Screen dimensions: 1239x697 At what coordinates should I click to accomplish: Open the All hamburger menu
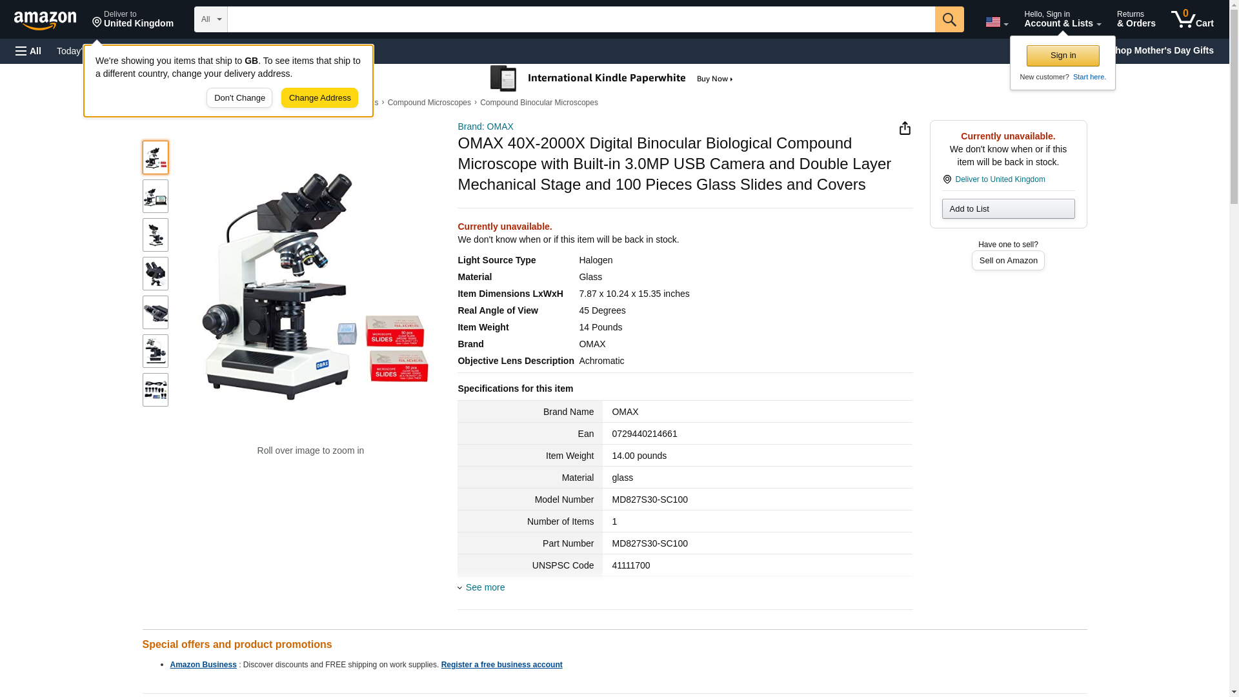click(x=28, y=51)
